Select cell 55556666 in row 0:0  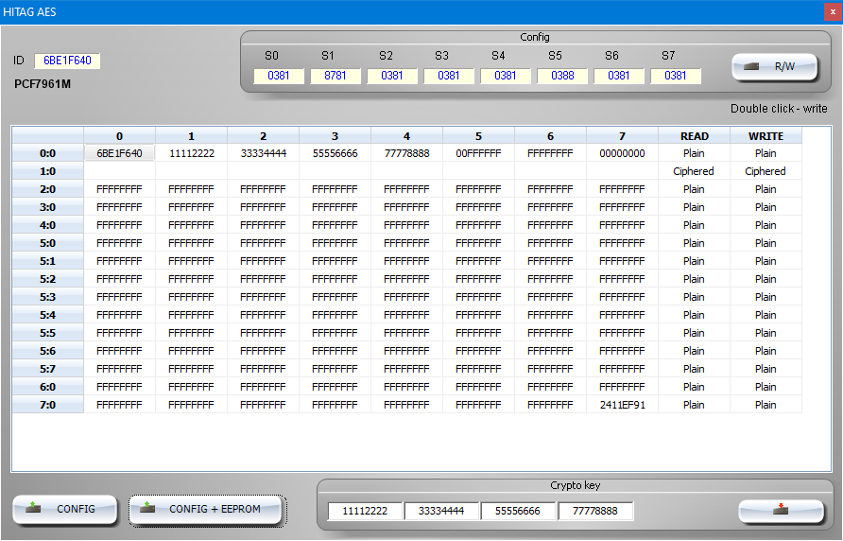pos(335,153)
